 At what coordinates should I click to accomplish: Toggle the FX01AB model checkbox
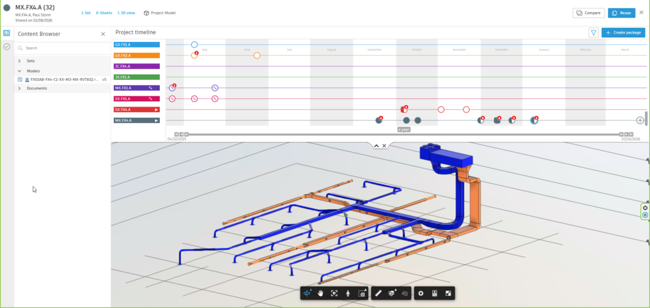tap(20, 79)
